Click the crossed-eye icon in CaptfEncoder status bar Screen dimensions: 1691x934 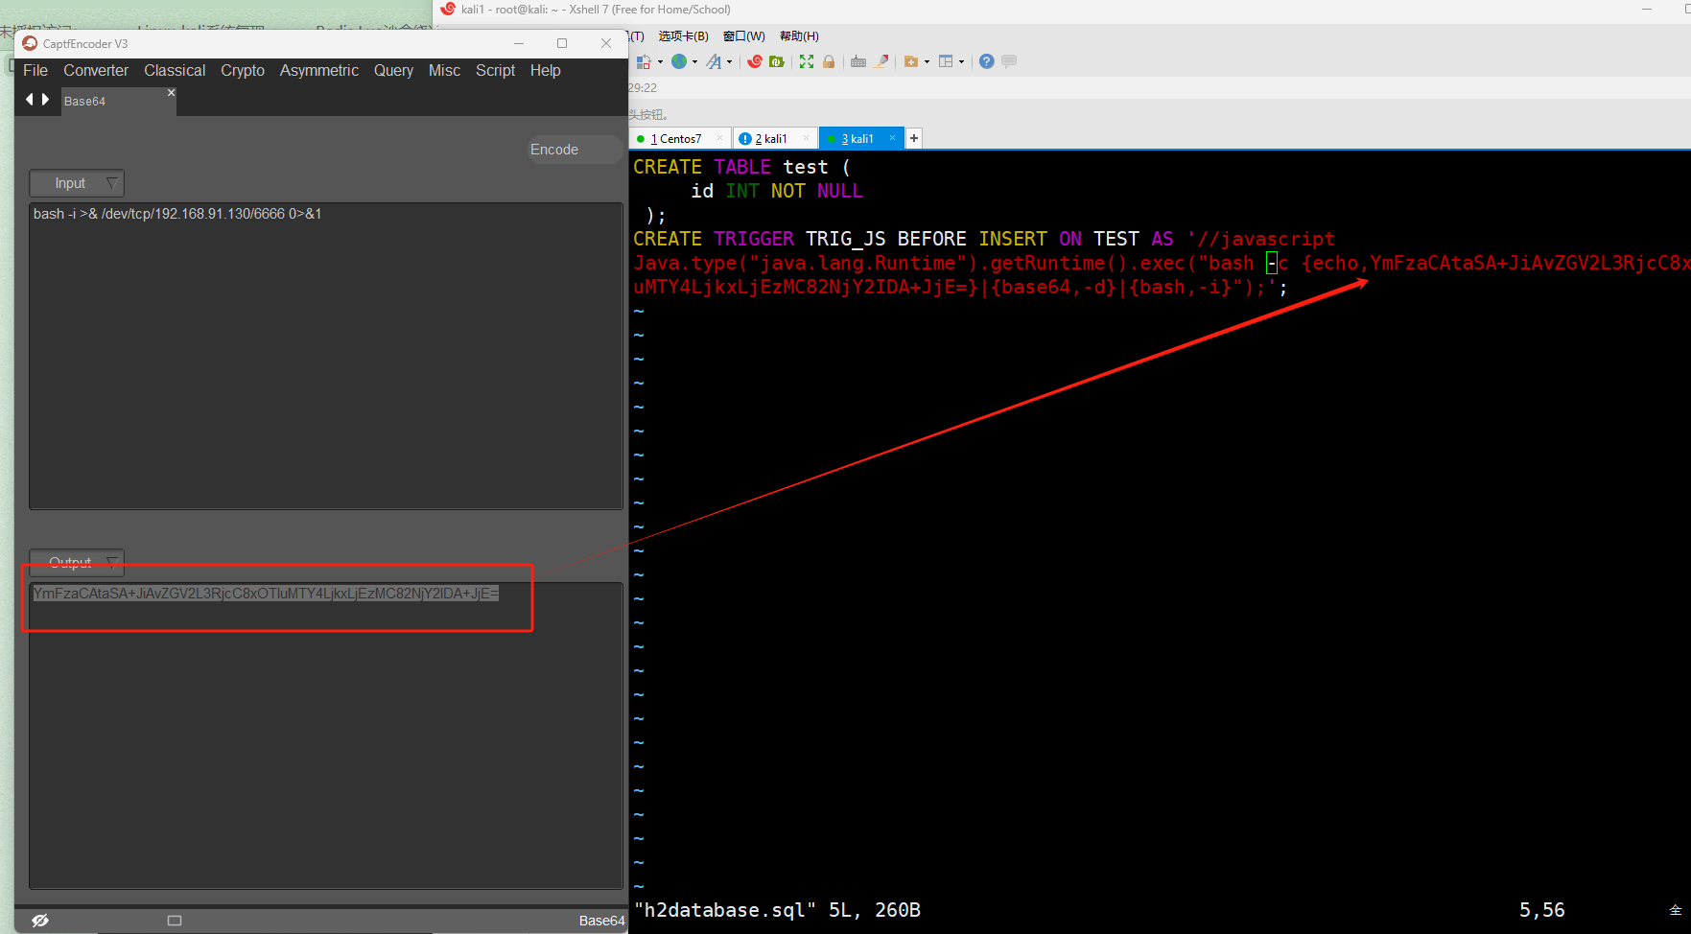pos(39,921)
